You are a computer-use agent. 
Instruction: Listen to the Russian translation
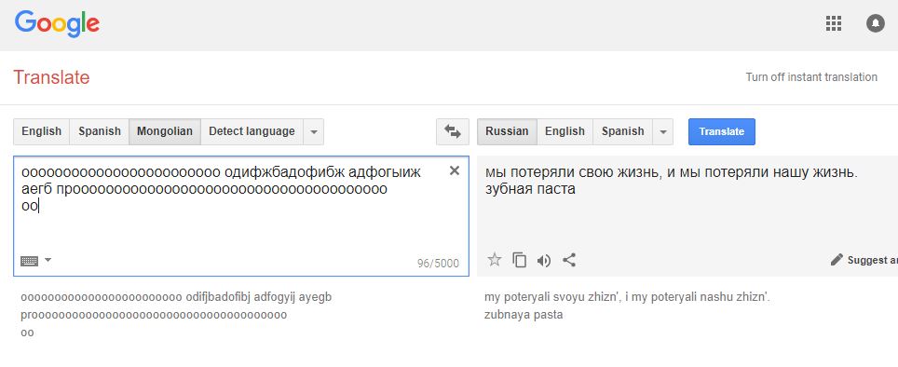pyautogui.click(x=543, y=261)
